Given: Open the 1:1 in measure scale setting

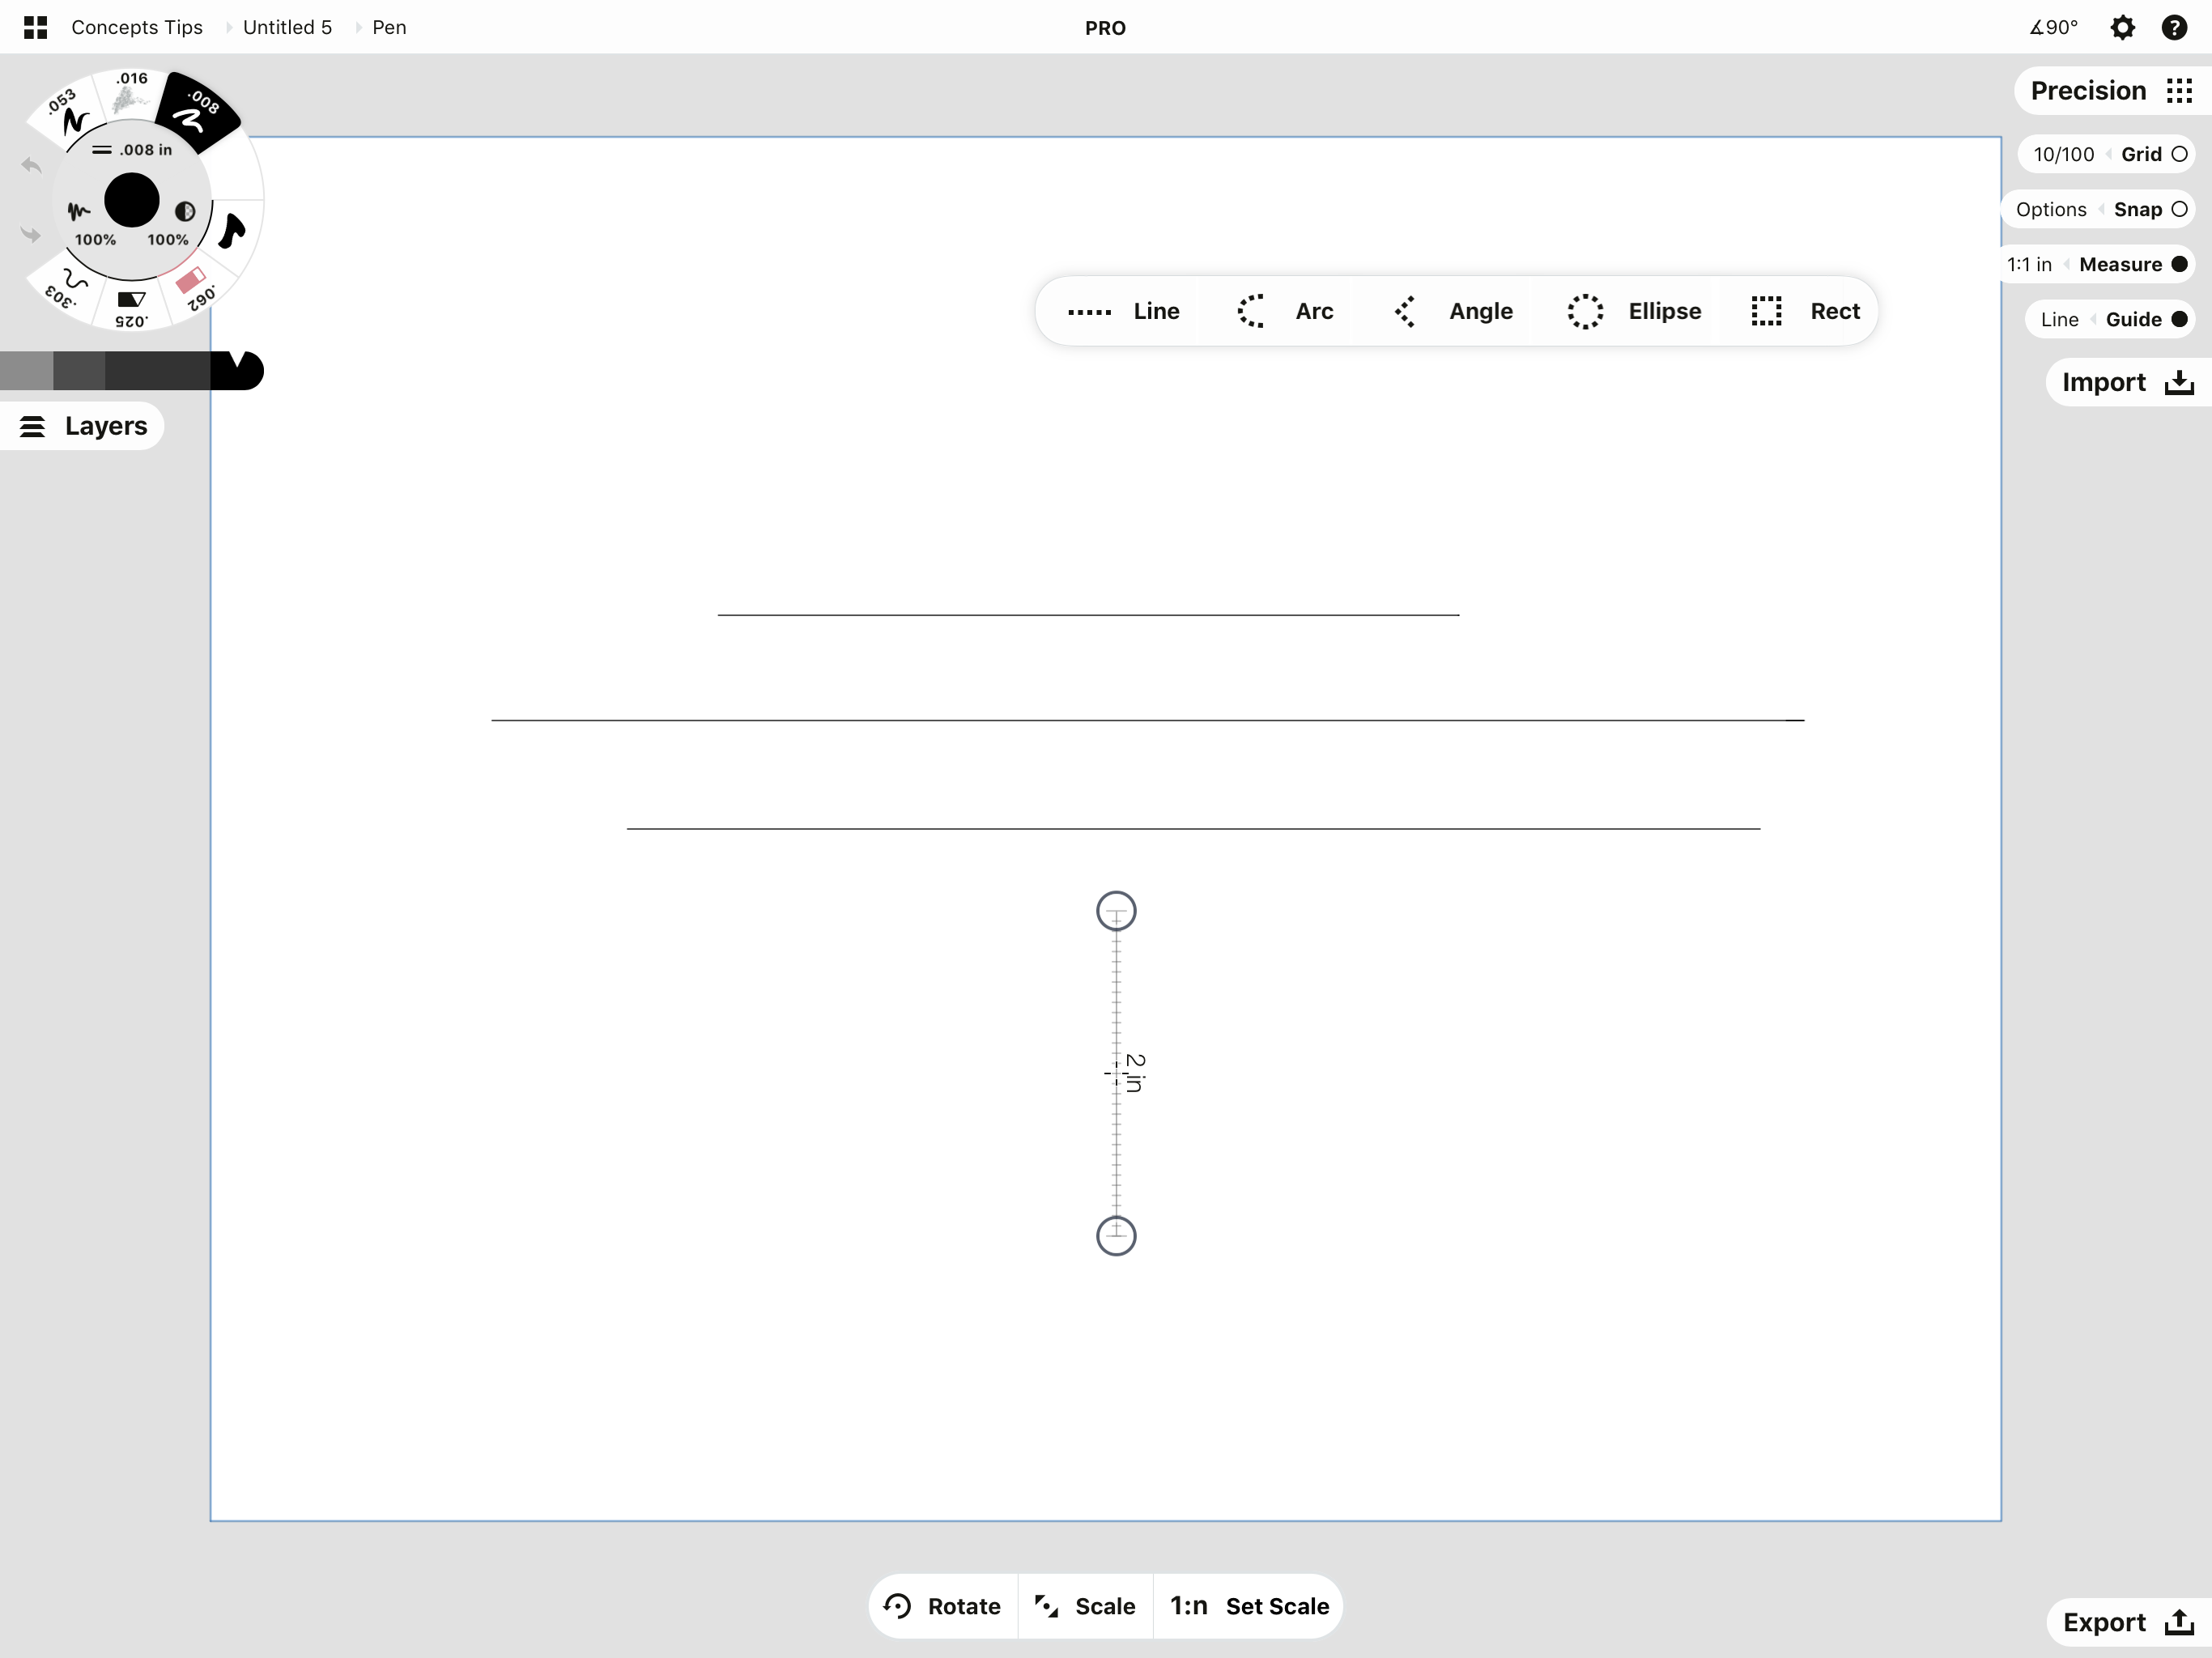Looking at the screenshot, I should coord(2029,264).
